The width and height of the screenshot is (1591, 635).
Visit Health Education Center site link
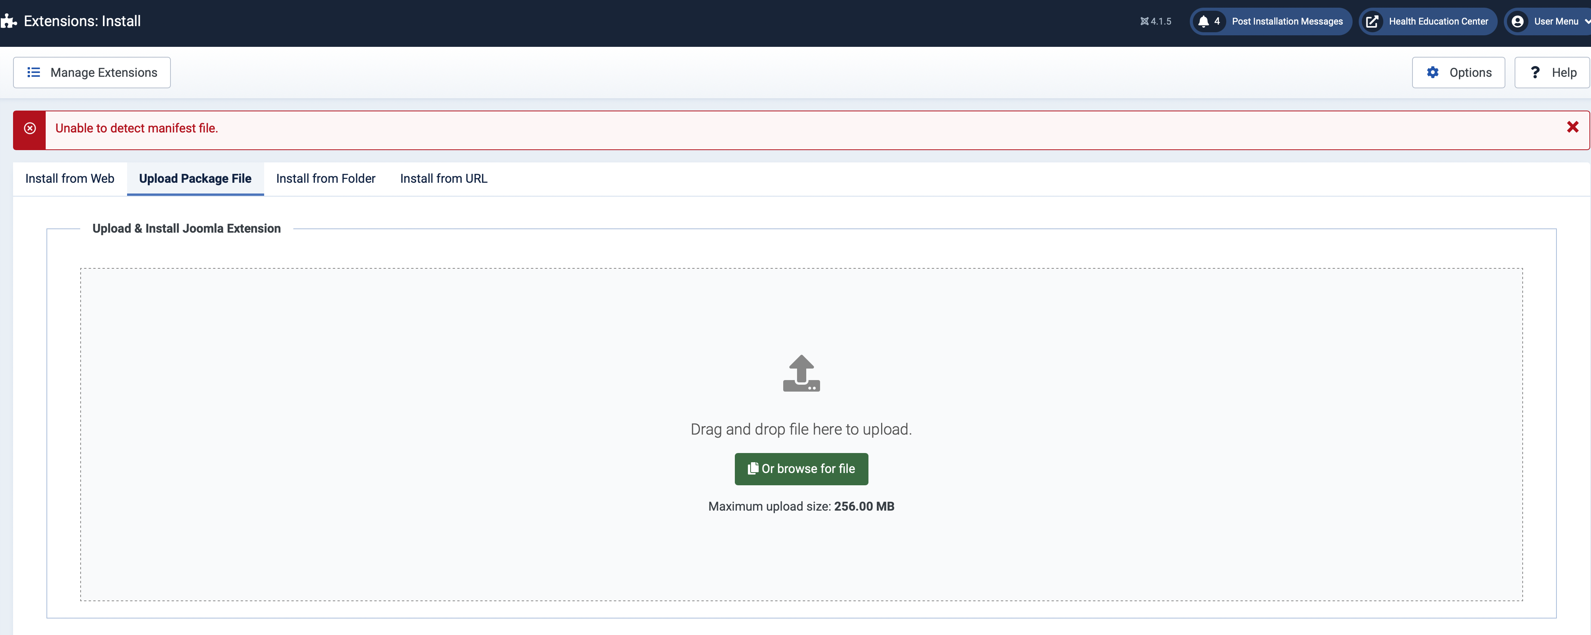[x=1438, y=21]
